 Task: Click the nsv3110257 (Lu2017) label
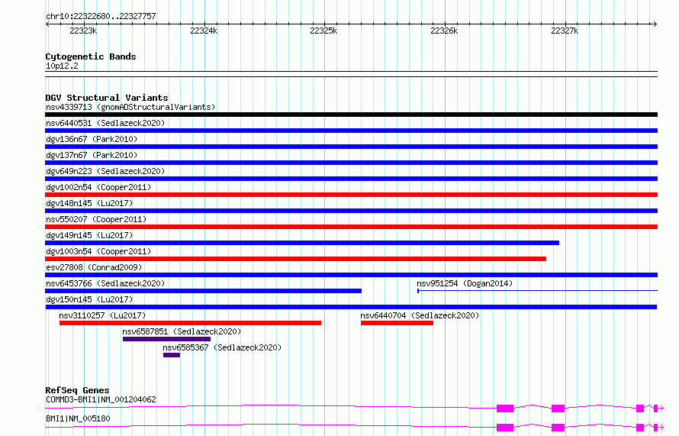(102, 315)
